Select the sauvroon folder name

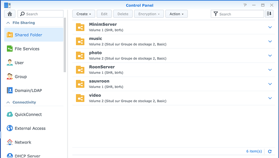point(99,81)
